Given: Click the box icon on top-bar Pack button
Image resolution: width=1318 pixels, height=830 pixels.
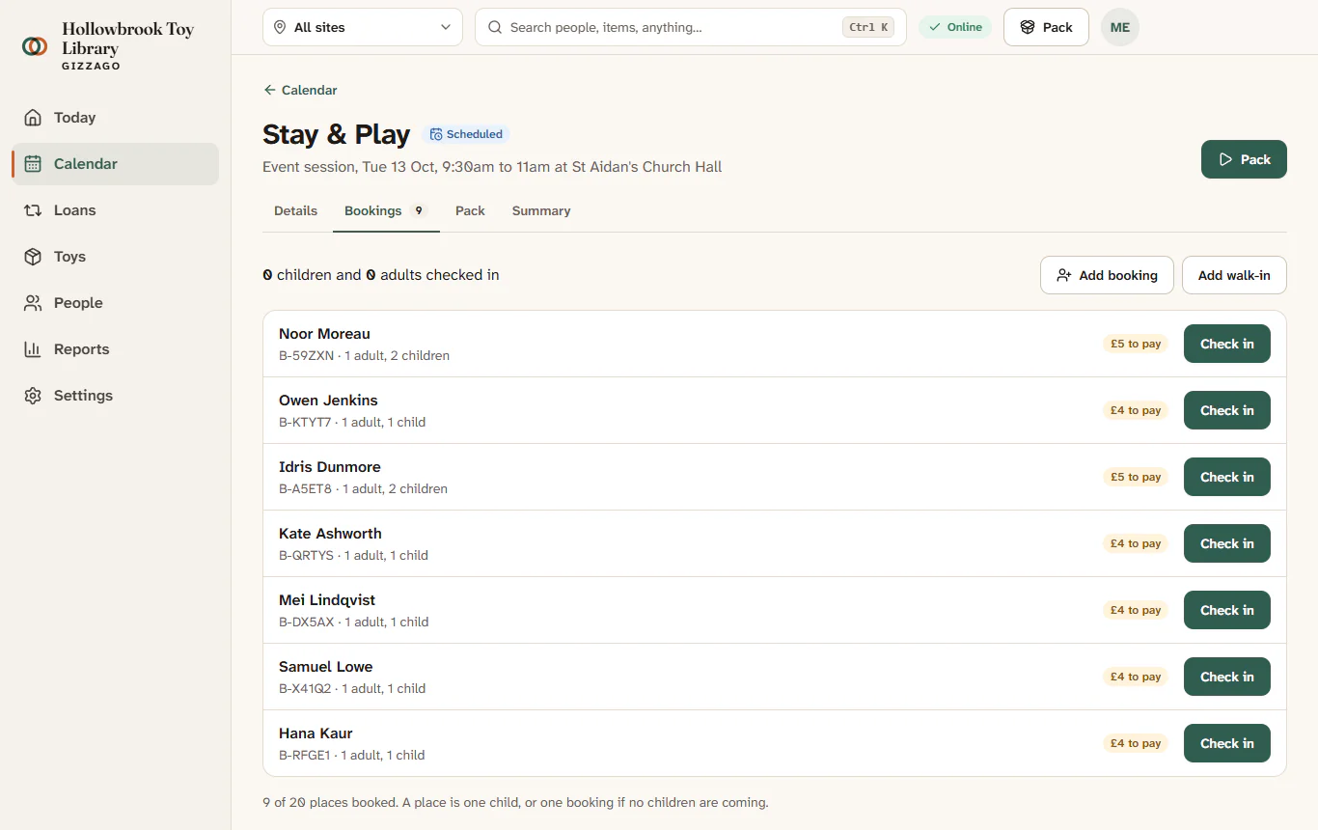Looking at the screenshot, I should 1028,27.
